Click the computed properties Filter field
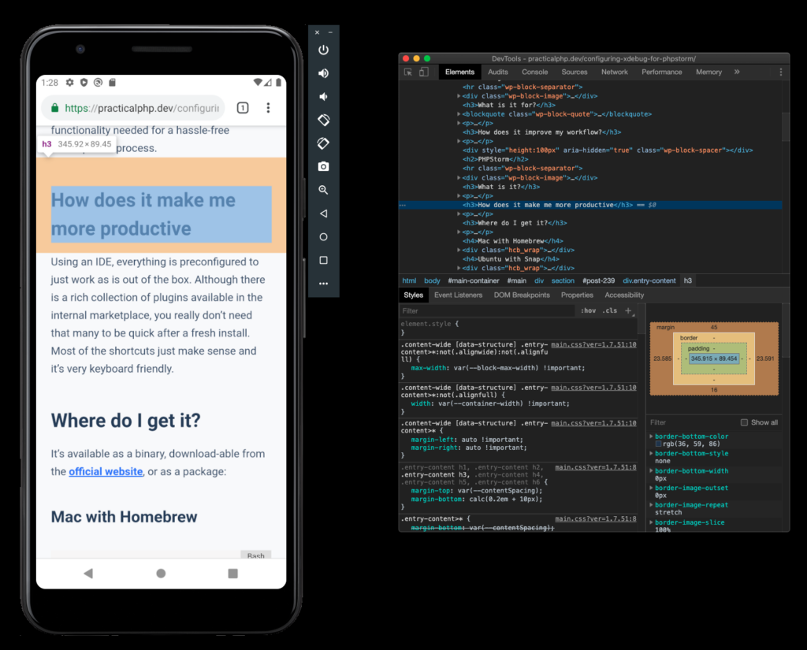 point(692,422)
